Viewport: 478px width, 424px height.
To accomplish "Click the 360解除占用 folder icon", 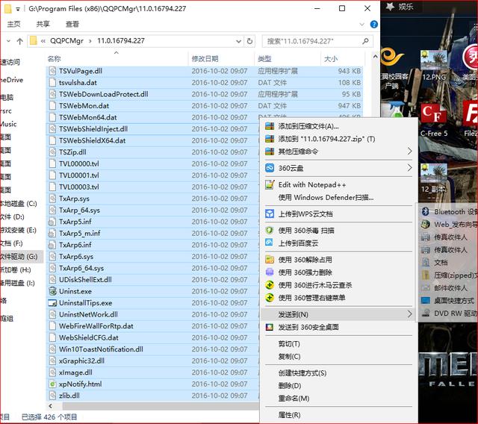I will 270,260.
